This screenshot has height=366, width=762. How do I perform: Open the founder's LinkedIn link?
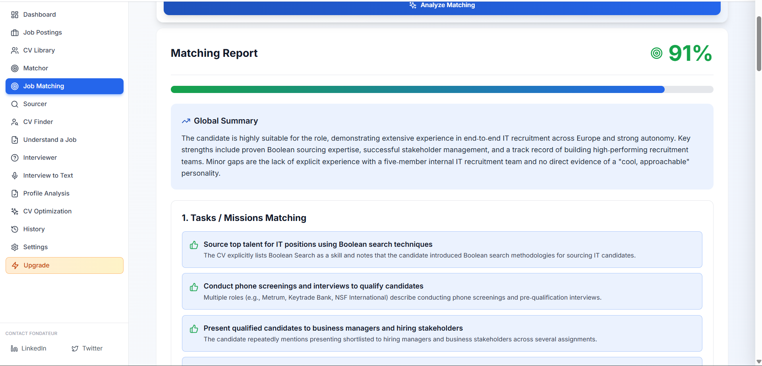(x=29, y=349)
